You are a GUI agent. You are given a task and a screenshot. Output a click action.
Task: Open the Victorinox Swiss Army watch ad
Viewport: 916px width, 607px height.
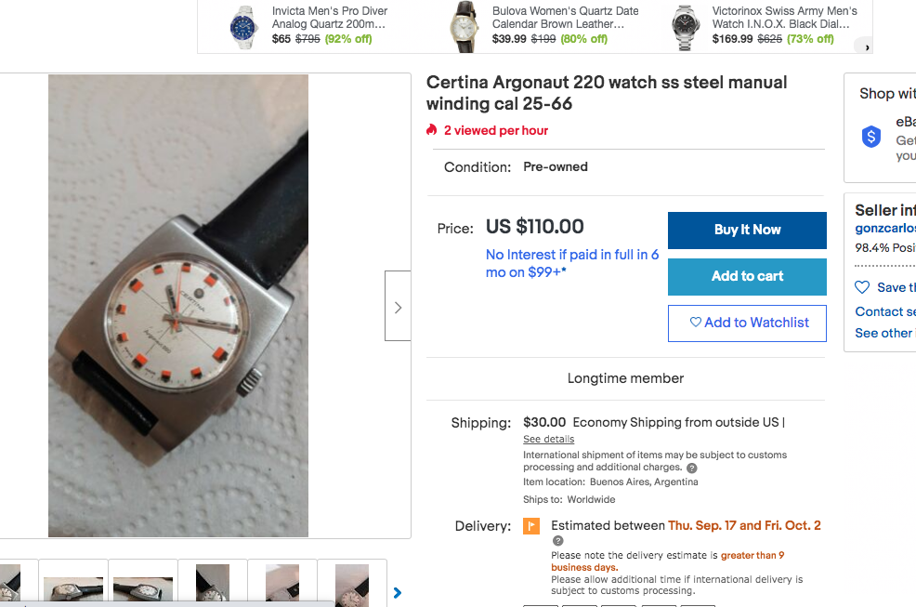[784, 24]
